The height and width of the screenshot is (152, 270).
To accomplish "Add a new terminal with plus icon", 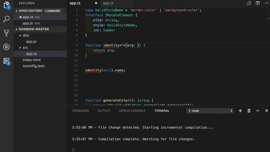I will 240,111.
